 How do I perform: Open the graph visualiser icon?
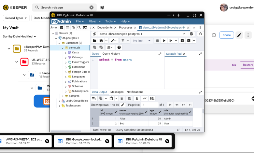click(x=145, y=98)
